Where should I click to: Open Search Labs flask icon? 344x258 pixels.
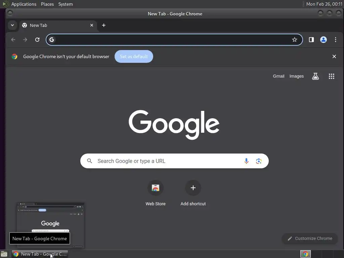[315, 76]
